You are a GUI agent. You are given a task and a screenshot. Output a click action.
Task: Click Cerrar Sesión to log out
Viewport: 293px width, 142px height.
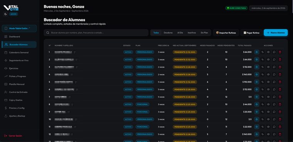pyautogui.click(x=13, y=136)
